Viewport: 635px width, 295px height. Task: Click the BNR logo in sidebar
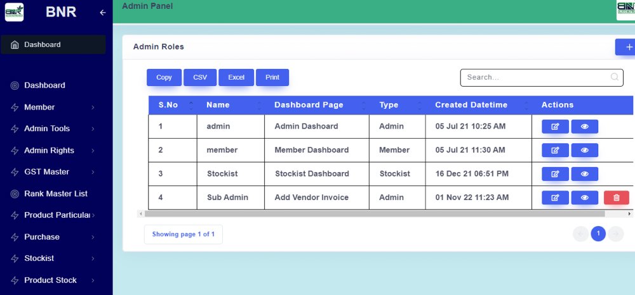point(15,12)
